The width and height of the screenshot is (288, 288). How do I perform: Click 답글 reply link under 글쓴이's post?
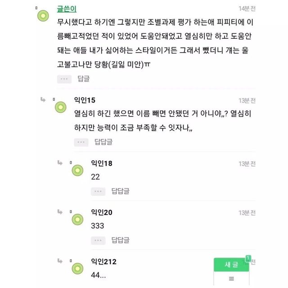(x=84, y=79)
